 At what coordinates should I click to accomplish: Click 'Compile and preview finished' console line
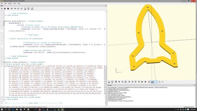pyautogui.click(x=115, y=100)
